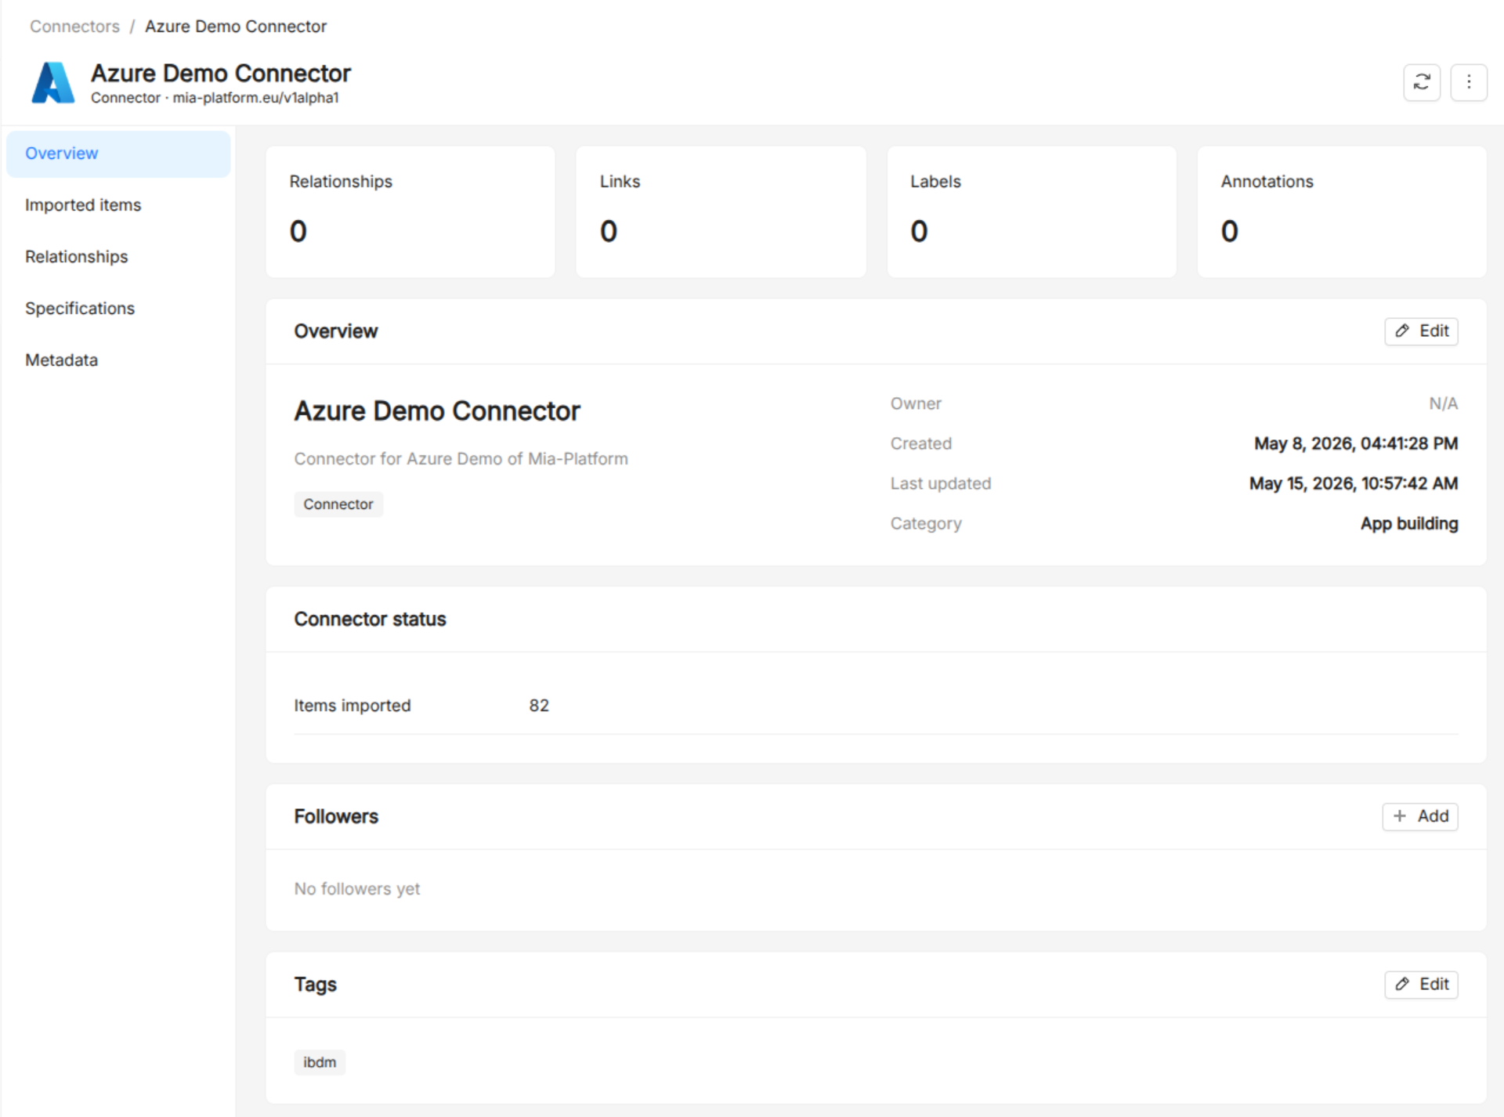Click the mia-platform.eu/v1alpha1 subtitle
This screenshot has height=1117, width=1504.
click(255, 98)
